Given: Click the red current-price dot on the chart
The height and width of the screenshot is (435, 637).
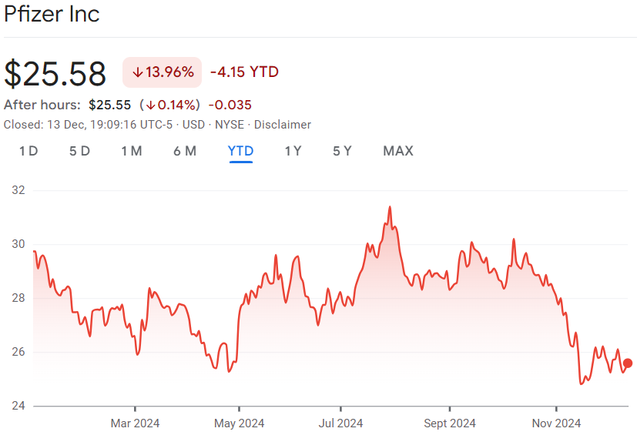Looking at the screenshot, I should (x=627, y=363).
